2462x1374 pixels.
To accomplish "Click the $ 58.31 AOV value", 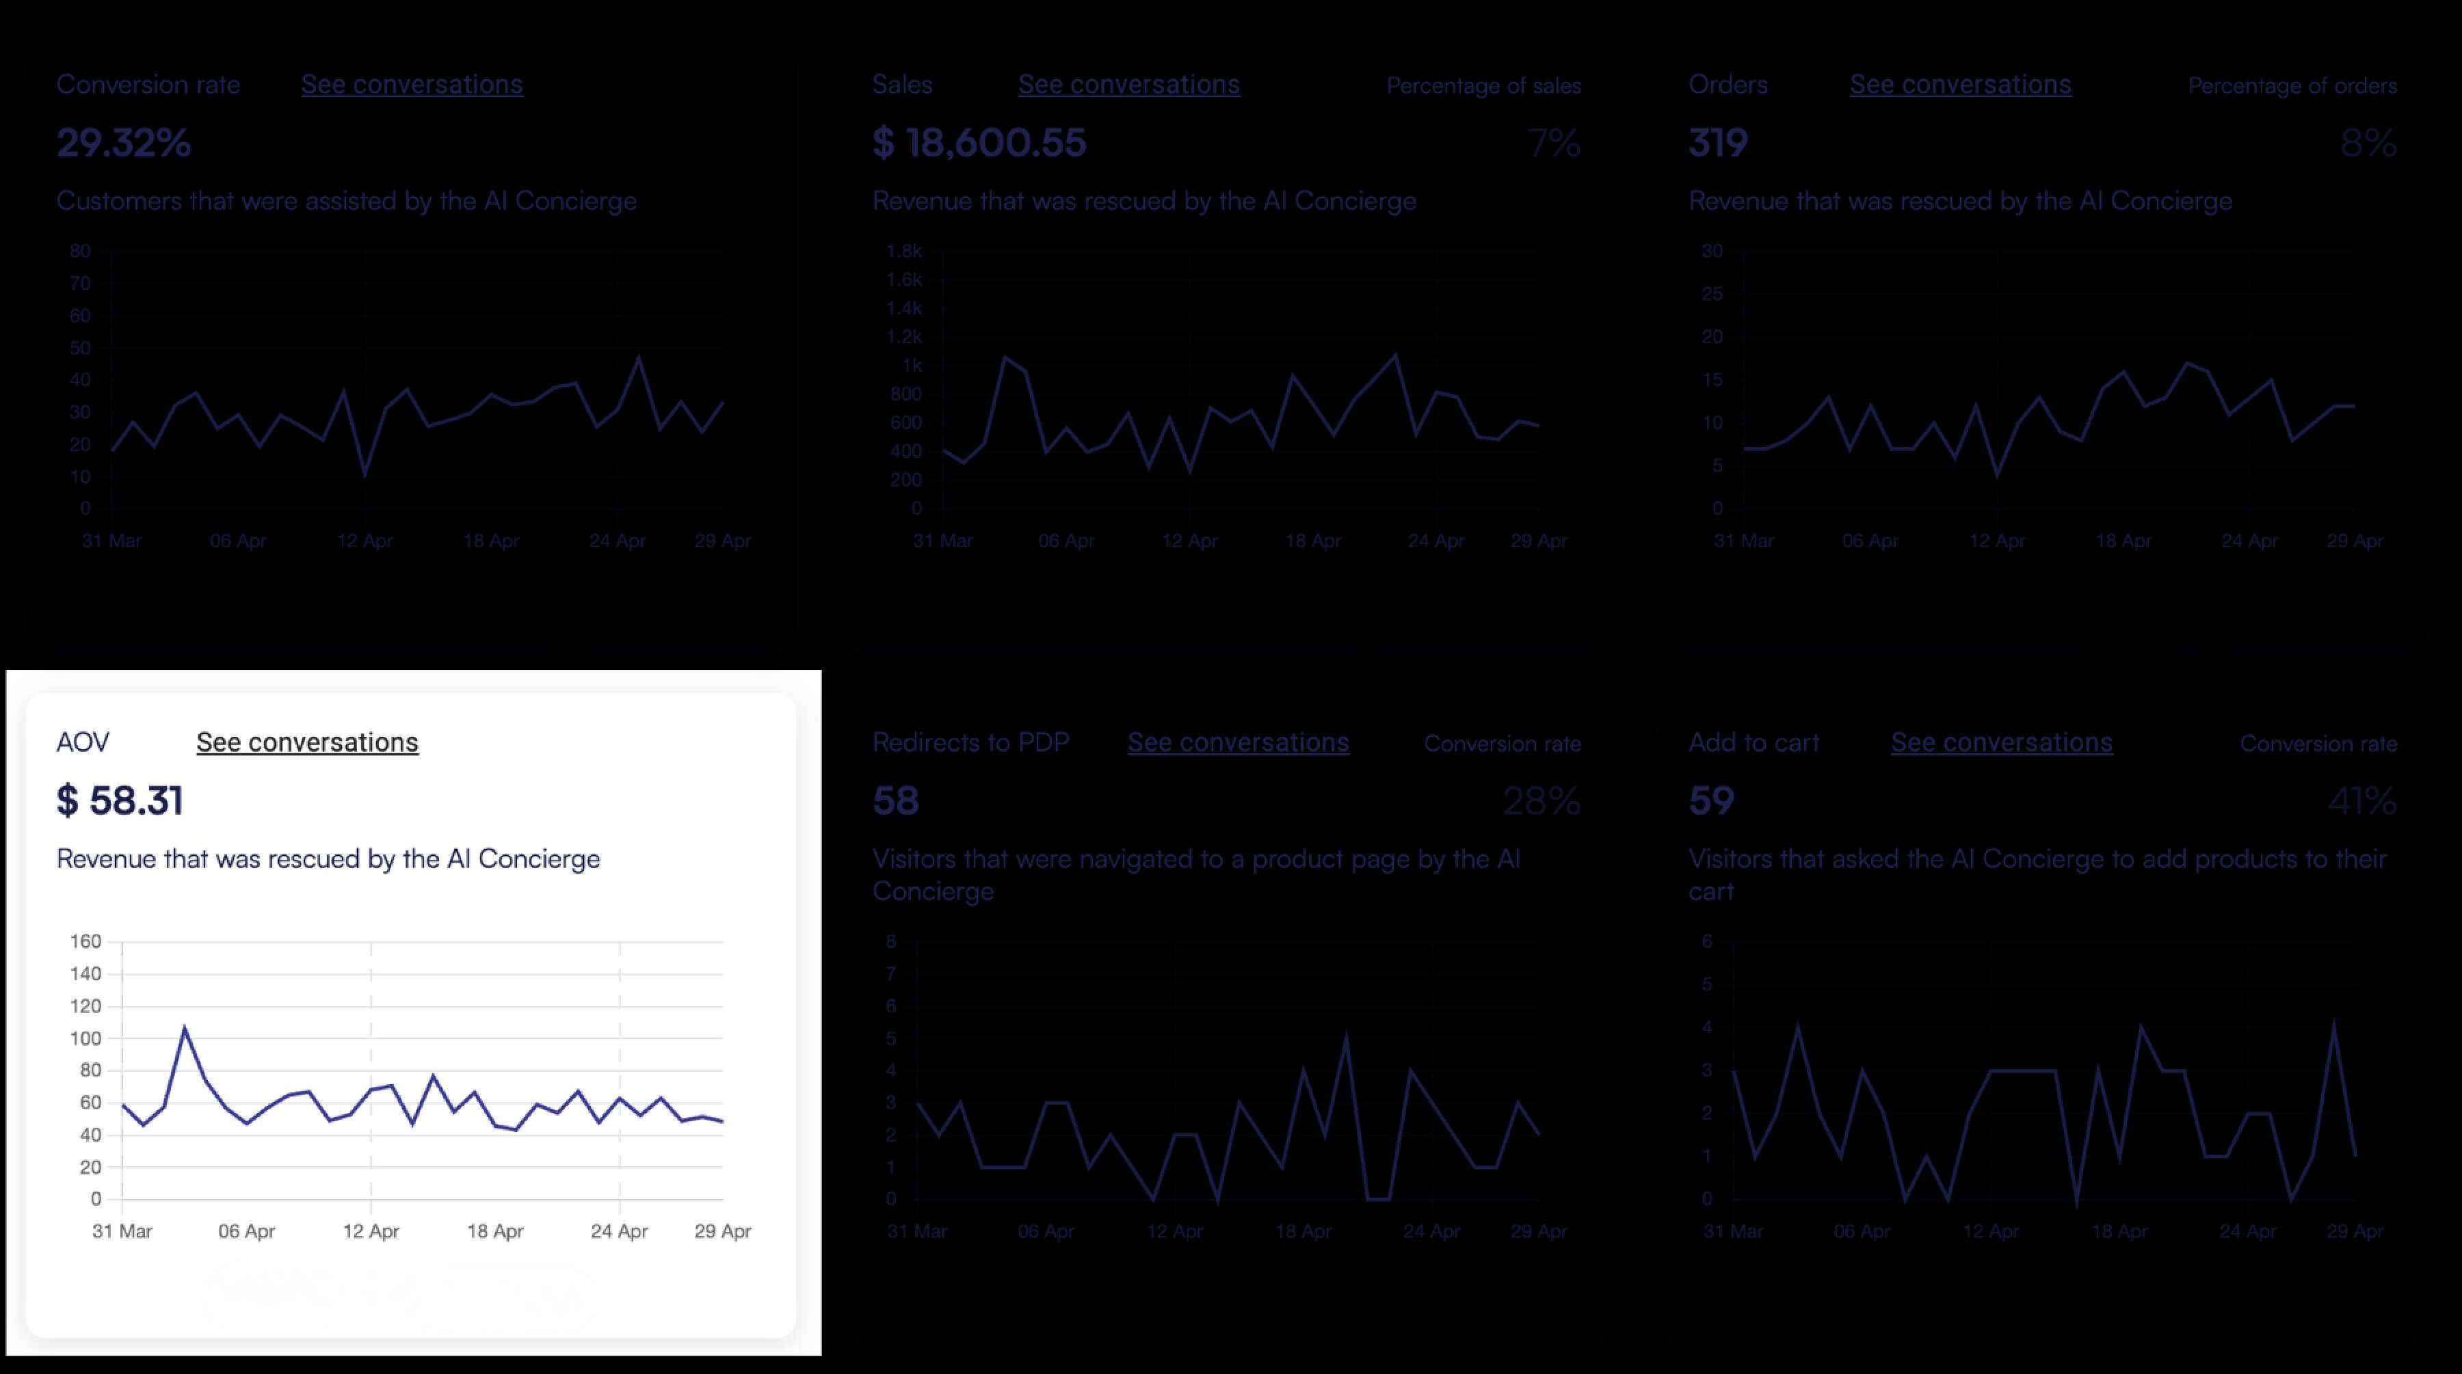I will (120, 800).
